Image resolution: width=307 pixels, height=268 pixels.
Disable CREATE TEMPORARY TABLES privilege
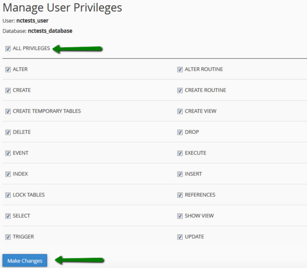(8, 111)
